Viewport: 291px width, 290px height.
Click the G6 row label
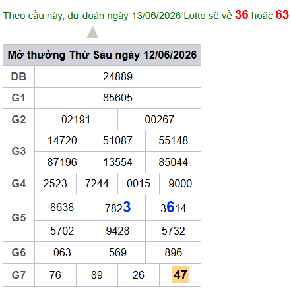(x=18, y=252)
